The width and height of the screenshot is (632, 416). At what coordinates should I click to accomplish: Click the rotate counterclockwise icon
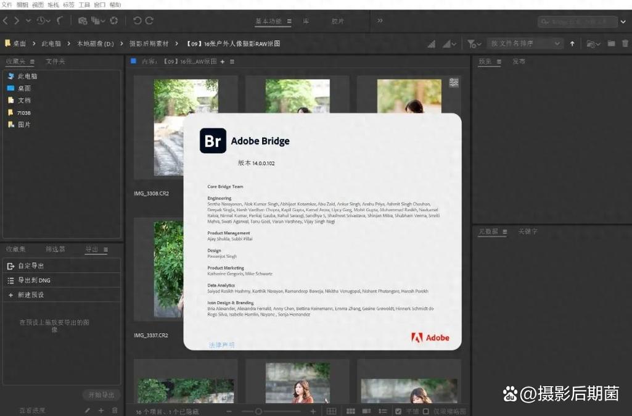coord(137,21)
